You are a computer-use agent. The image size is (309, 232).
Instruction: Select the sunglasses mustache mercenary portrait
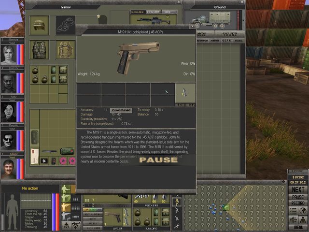click(x=9, y=141)
